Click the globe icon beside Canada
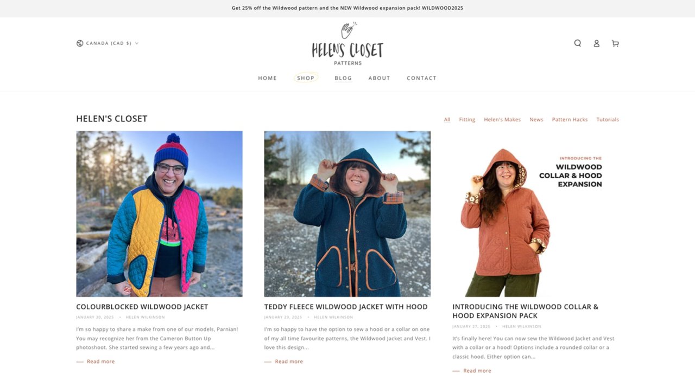 80,43
